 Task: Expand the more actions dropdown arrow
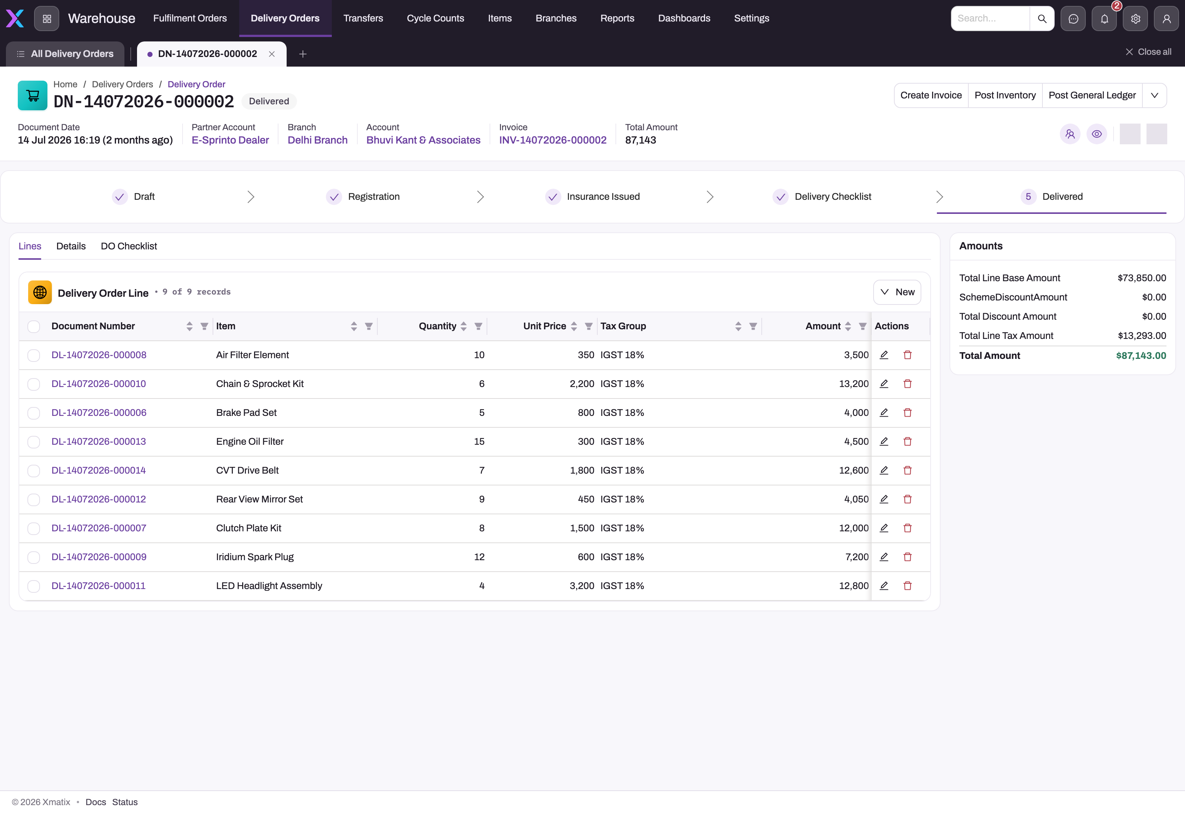click(x=1154, y=95)
